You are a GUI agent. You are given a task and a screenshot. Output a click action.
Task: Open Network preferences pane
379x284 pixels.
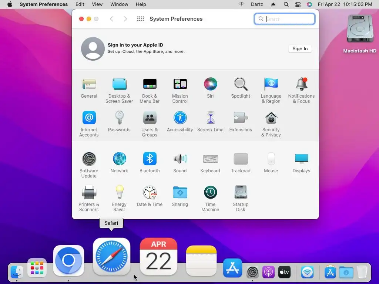[x=119, y=163]
